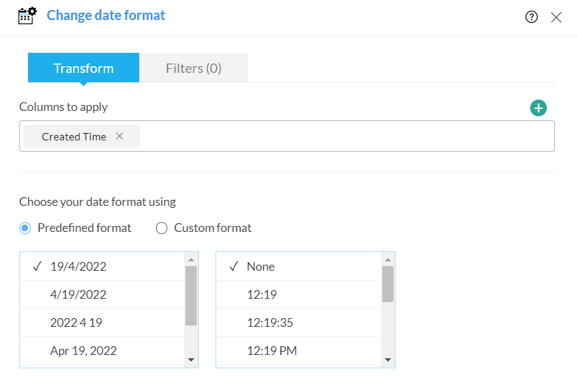
Task: Click the green add column plus icon
Action: pos(538,108)
